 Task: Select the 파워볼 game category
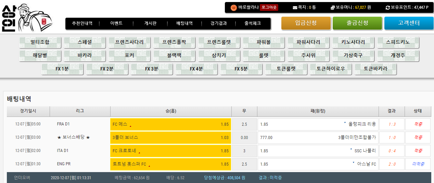click(x=264, y=42)
